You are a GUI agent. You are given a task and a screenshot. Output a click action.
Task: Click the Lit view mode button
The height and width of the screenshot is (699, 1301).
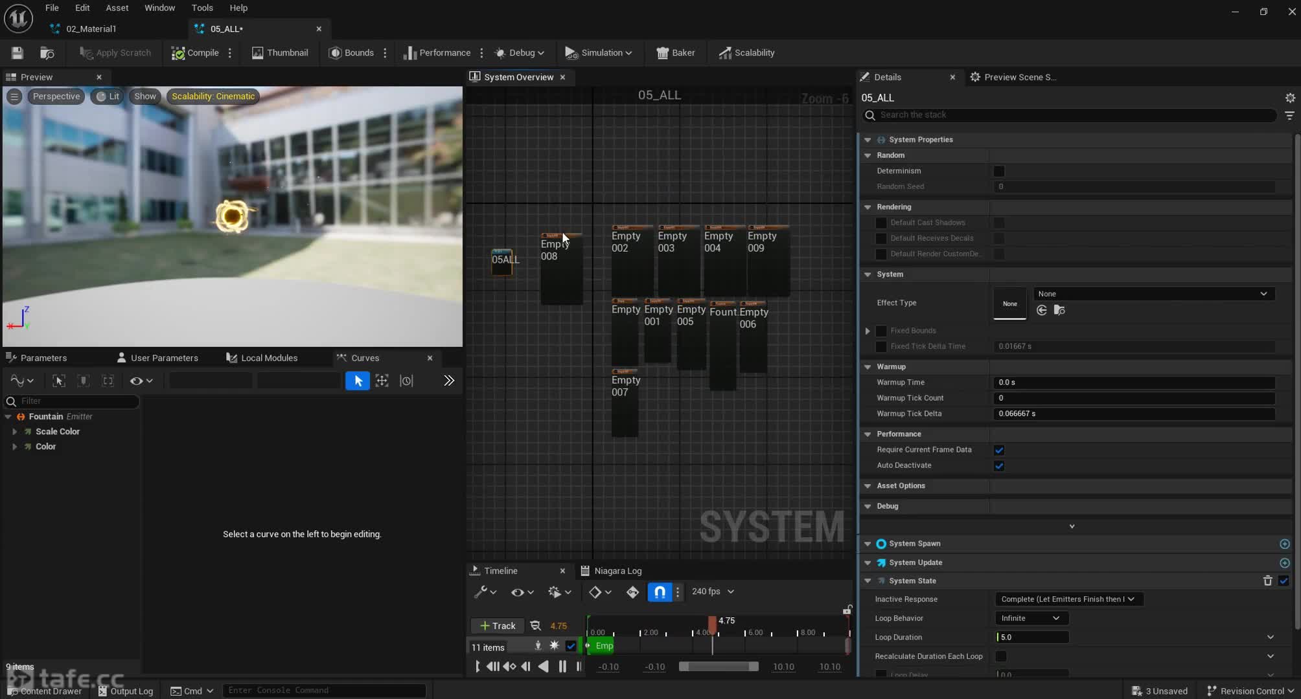tap(108, 96)
